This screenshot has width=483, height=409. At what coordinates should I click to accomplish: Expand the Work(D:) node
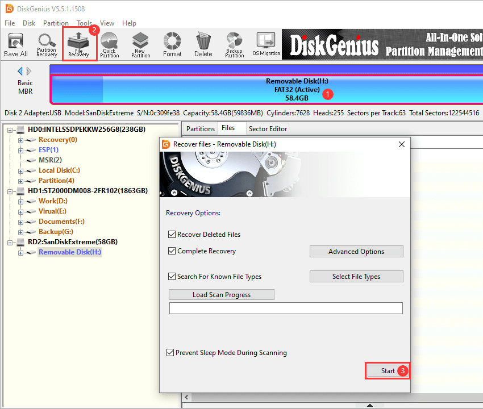click(x=20, y=202)
